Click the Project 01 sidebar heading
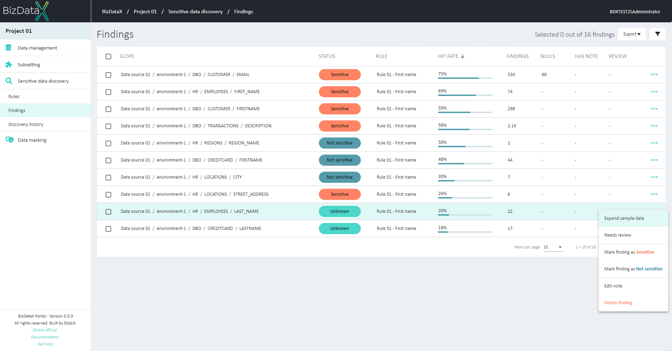 (19, 31)
